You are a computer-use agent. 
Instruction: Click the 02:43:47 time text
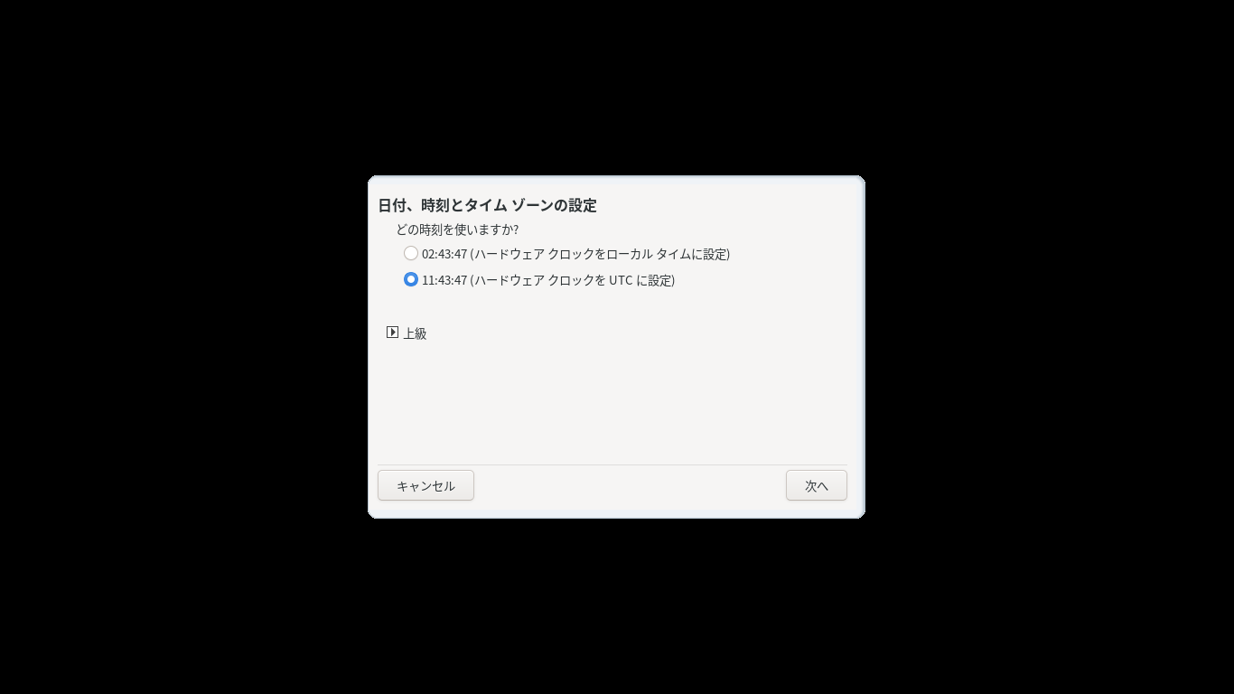point(444,254)
